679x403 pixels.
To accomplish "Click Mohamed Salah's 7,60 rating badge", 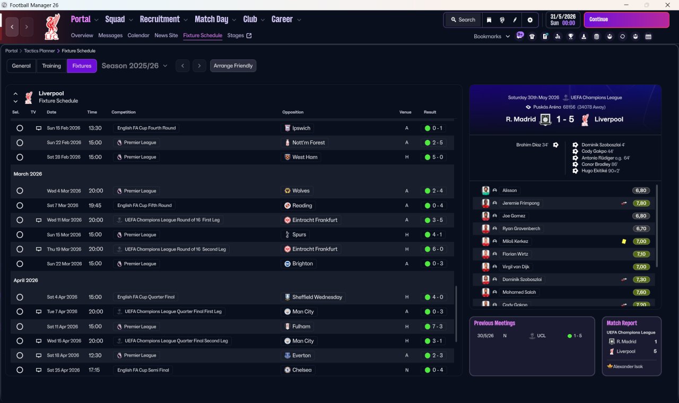I will pos(641,292).
